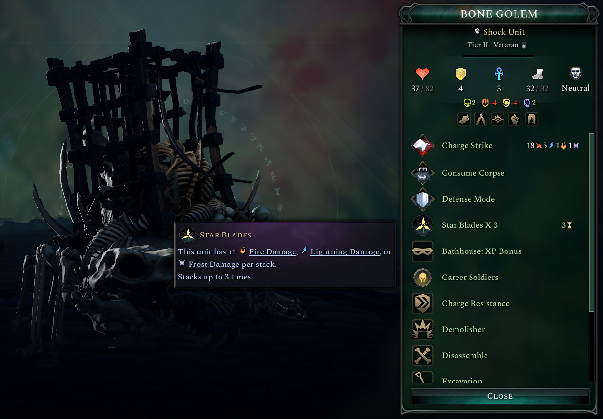
Task: Click the red heart hit points icon
Action: click(x=422, y=74)
